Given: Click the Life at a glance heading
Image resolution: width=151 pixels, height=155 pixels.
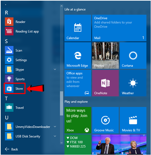Looking at the screenshot, I should click(75, 10).
